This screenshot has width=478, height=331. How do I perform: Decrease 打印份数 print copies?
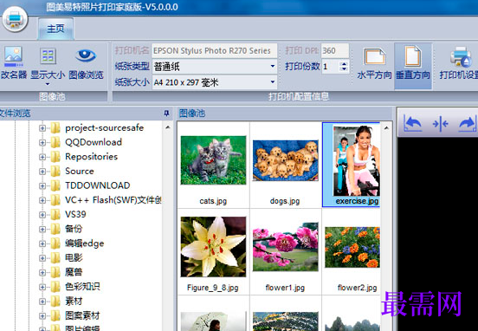pos(344,69)
